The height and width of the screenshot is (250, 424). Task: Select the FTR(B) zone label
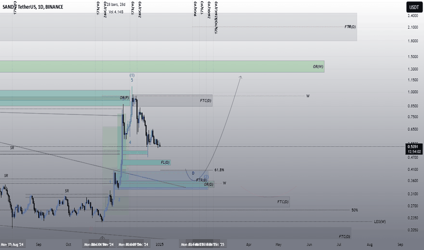click(202, 180)
